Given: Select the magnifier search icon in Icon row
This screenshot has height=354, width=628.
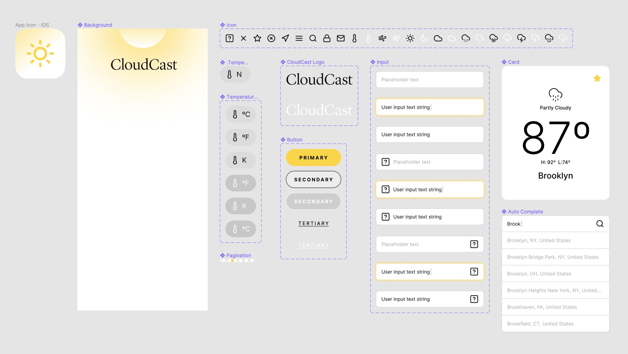Looking at the screenshot, I should click(x=313, y=38).
